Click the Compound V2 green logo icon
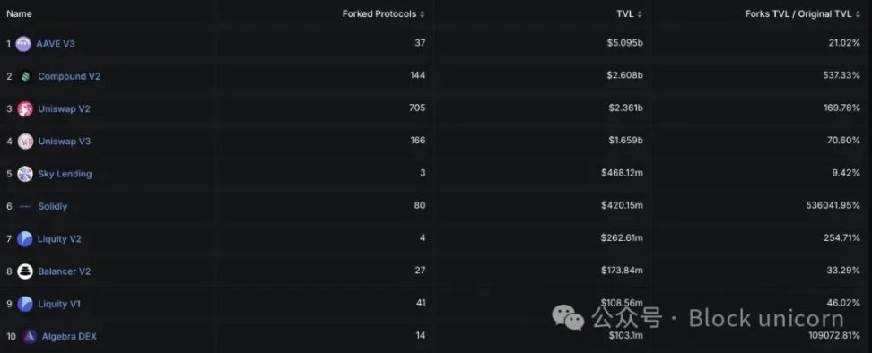 coord(25,76)
